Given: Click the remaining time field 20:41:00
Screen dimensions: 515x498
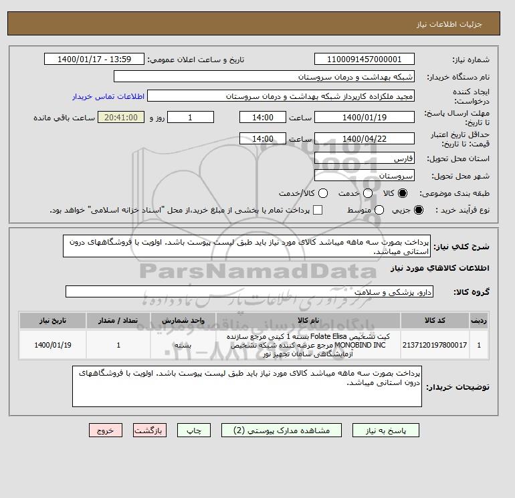Looking at the screenshot, I should [121, 117].
